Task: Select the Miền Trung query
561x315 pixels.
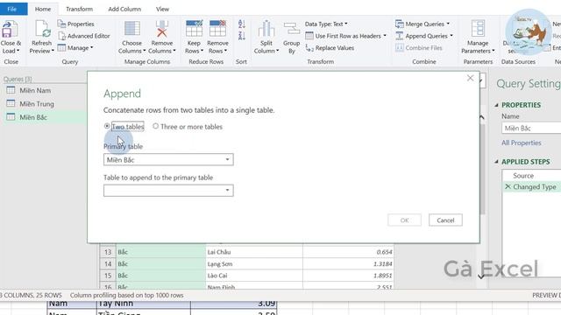Action: pyautogui.click(x=37, y=104)
